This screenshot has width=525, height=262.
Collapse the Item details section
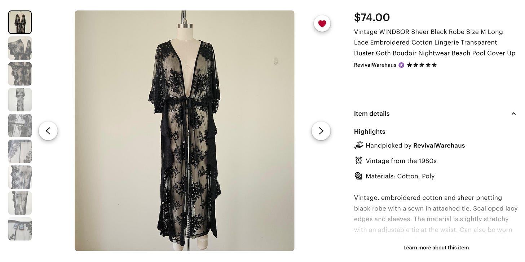tap(513, 114)
